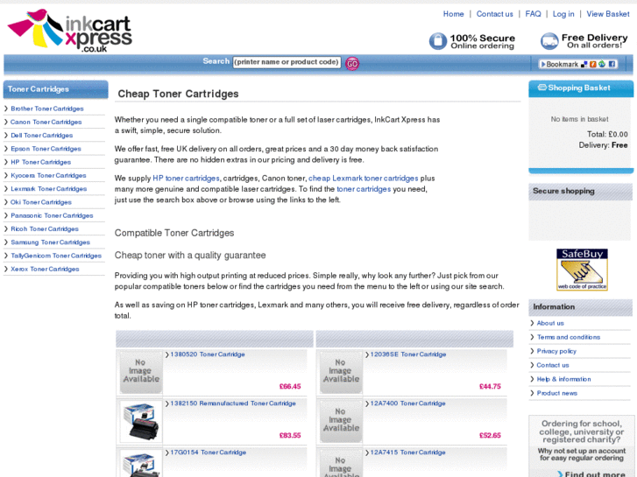This screenshot has width=637, height=477.
Task: Open the 1382150 Remanufactured cartridge product image
Action: [140, 421]
